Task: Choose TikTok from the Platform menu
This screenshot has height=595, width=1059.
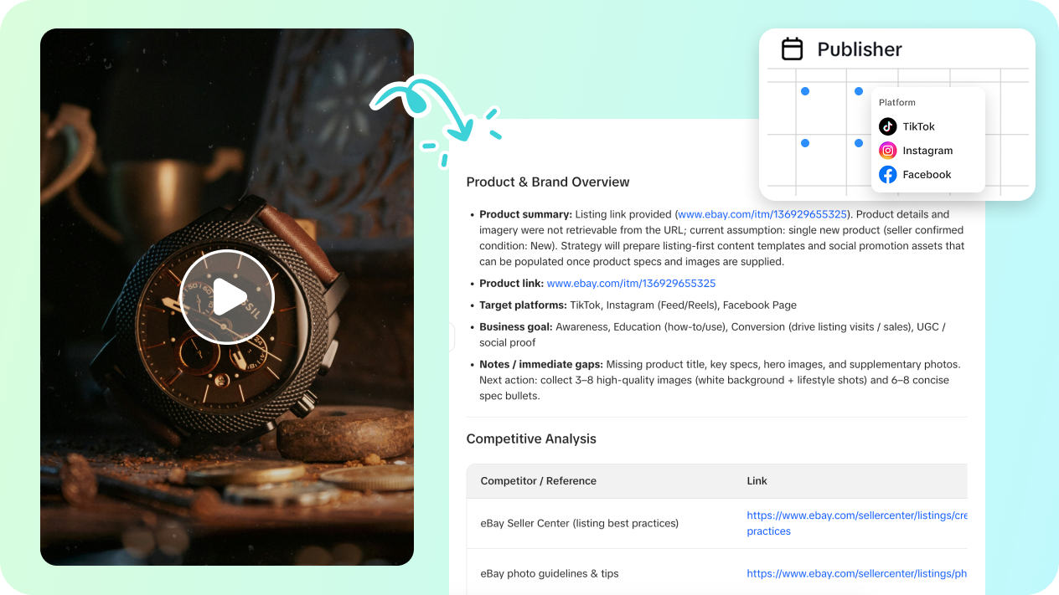Action: point(918,126)
